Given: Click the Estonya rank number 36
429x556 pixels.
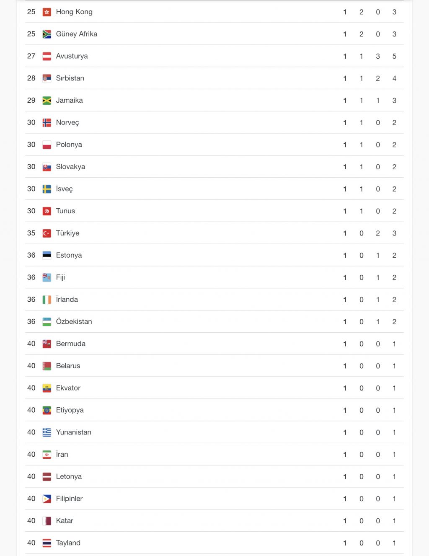Looking at the screenshot, I should [31, 255].
